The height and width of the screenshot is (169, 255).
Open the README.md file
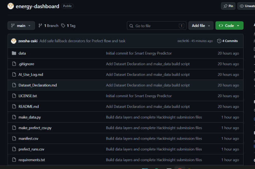point(28,106)
